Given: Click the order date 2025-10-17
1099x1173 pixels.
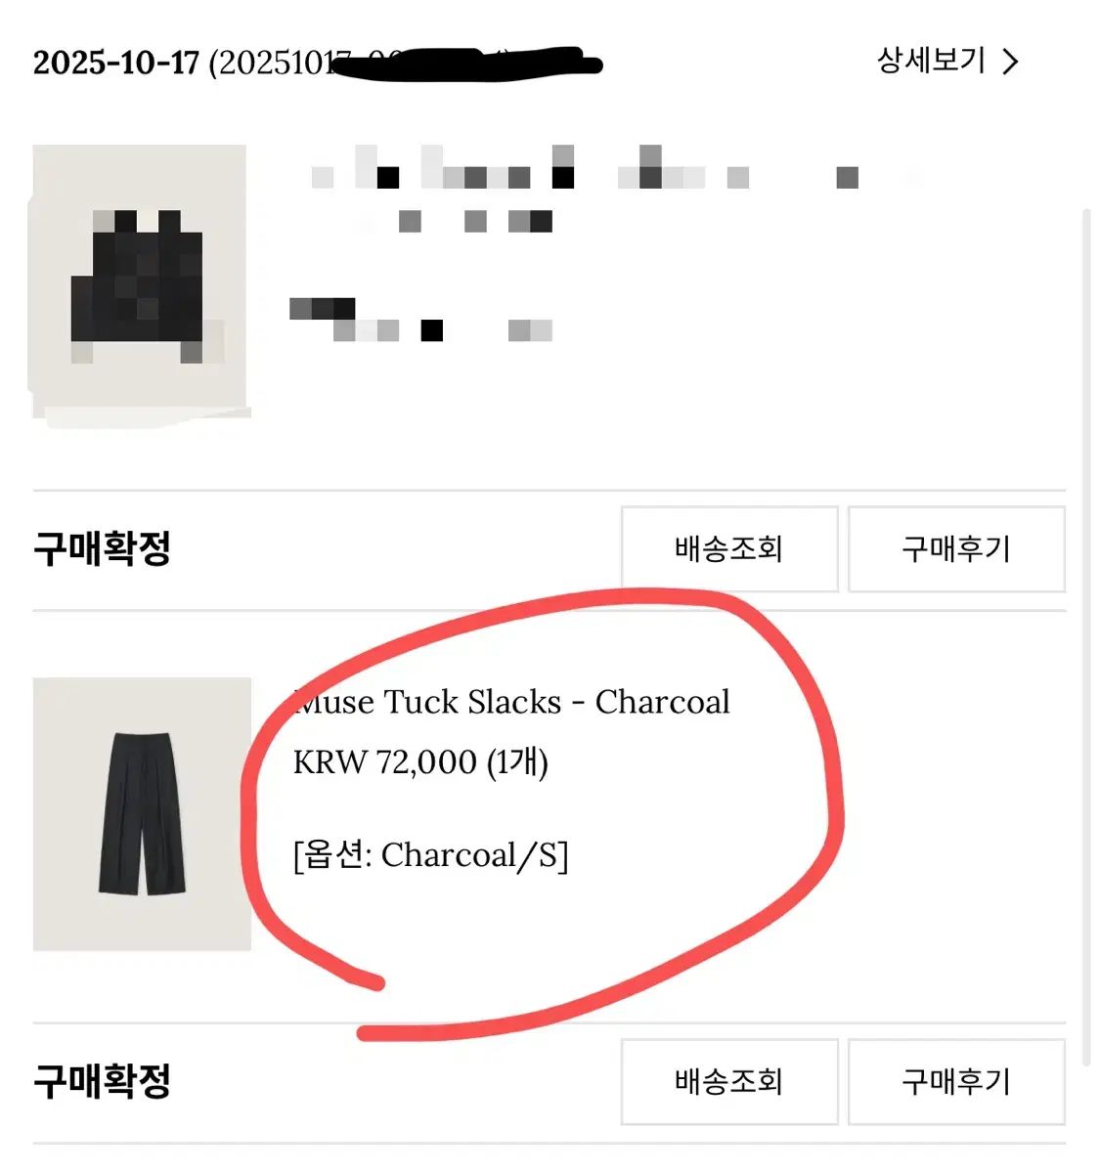Looking at the screenshot, I should click(115, 63).
